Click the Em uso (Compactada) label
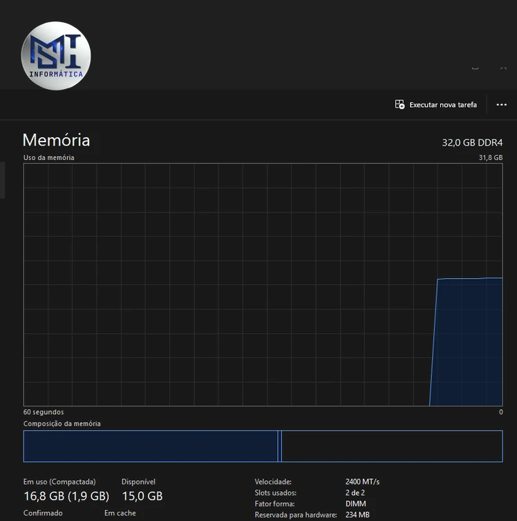Image resolution: width=517 pixels, height=521 pixels. click(x=59, y=482)
